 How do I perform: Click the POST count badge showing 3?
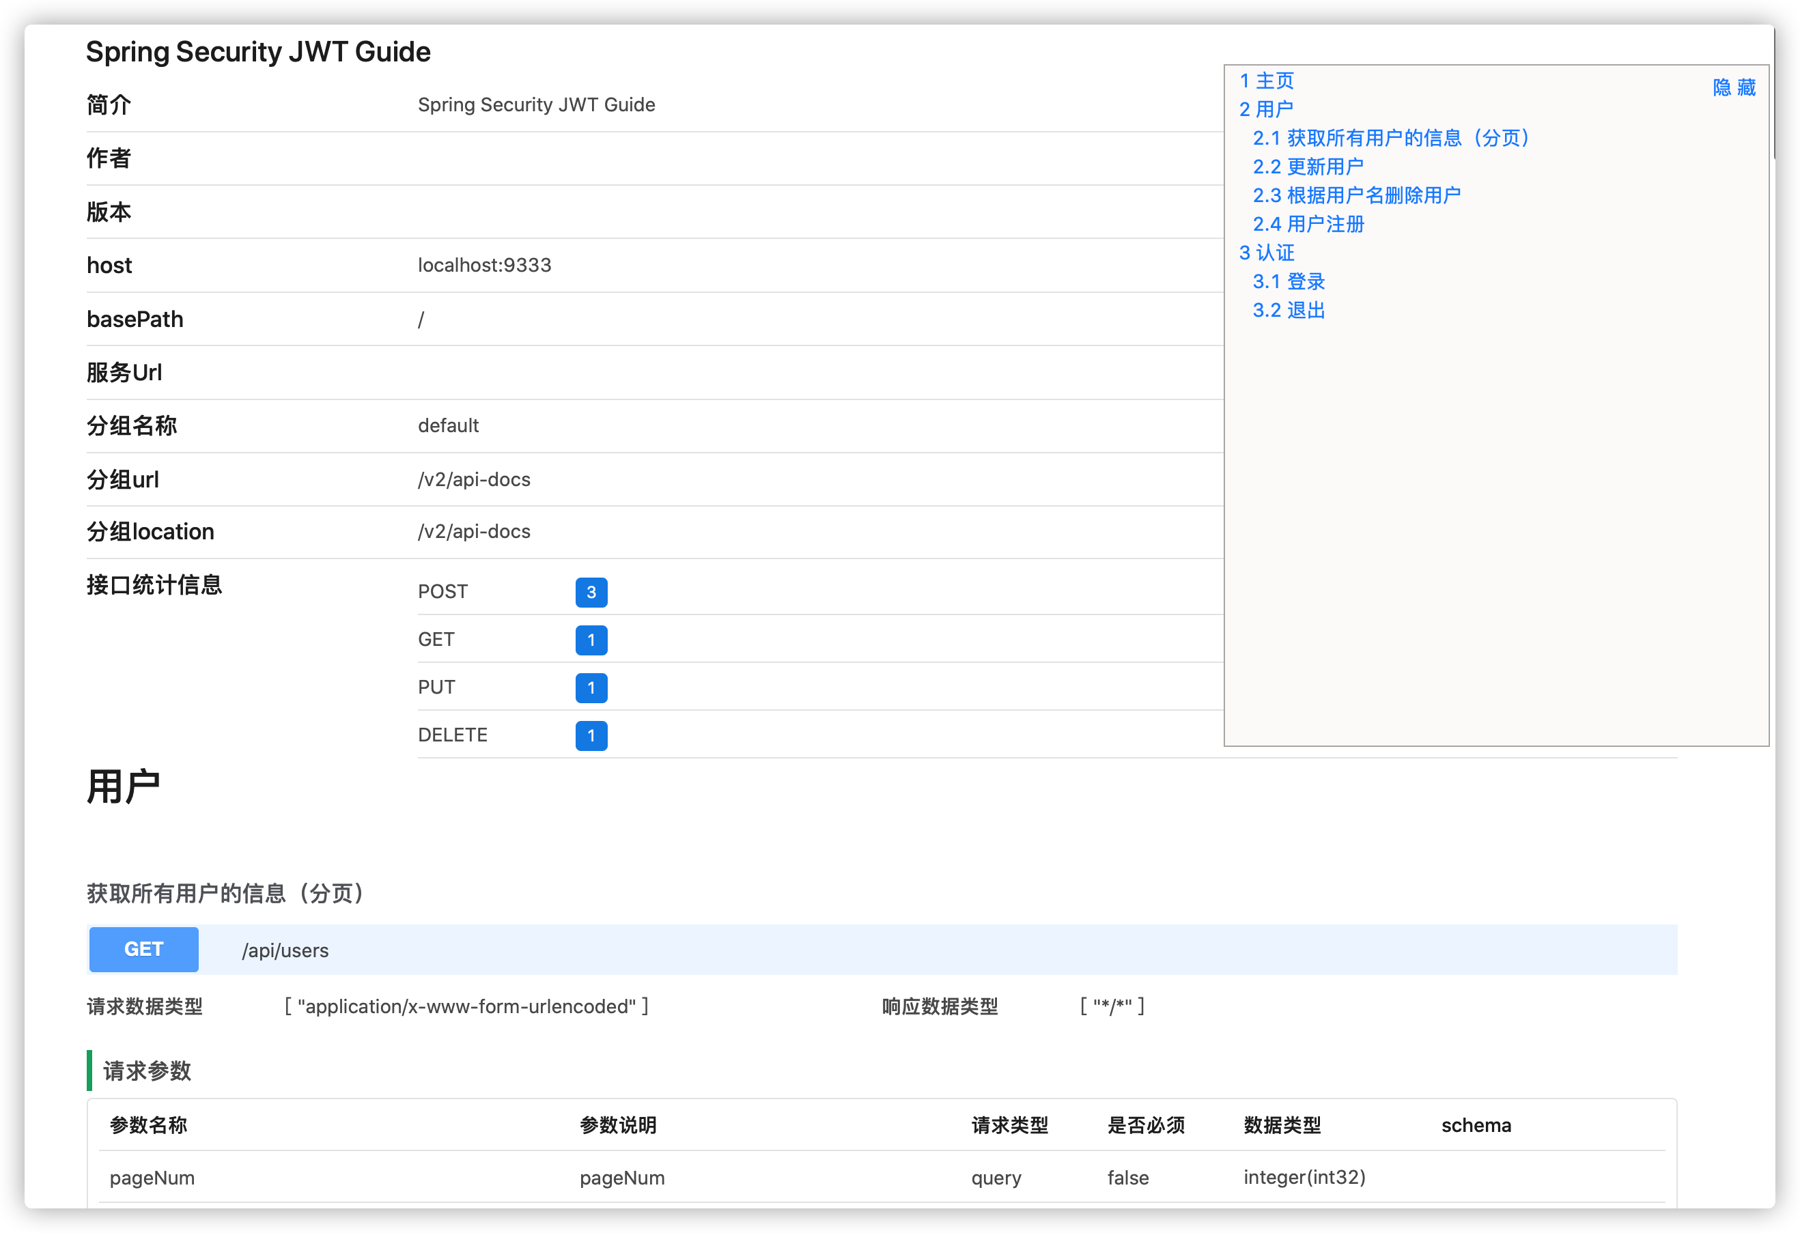tap(591, 593)
